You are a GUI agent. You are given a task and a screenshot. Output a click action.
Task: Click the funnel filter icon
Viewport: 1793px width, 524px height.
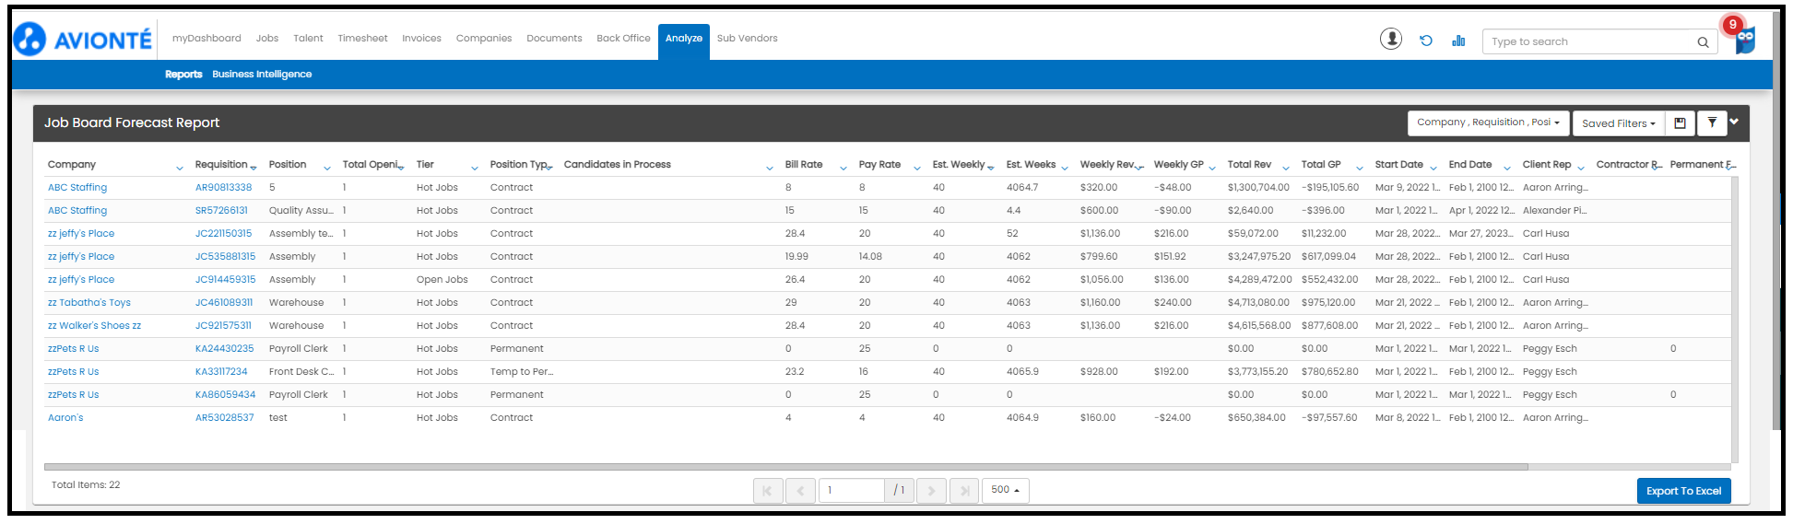(1712, 123)
